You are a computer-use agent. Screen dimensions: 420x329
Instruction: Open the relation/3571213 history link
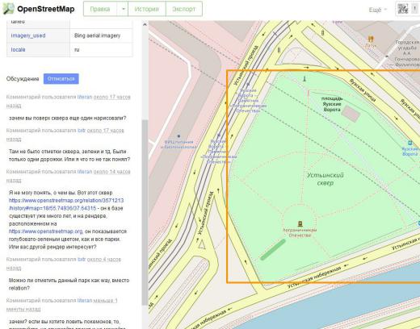[66, 204]
